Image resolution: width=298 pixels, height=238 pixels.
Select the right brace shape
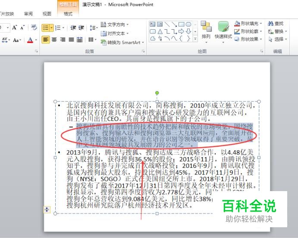coord(188,38)
